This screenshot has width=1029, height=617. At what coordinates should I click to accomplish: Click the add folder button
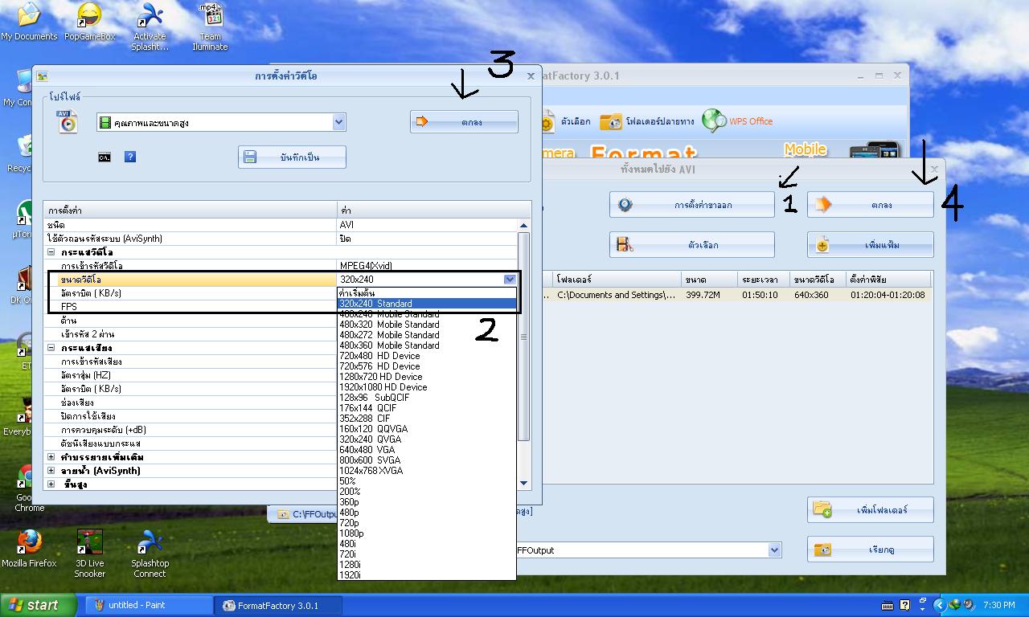pos(871,510)
